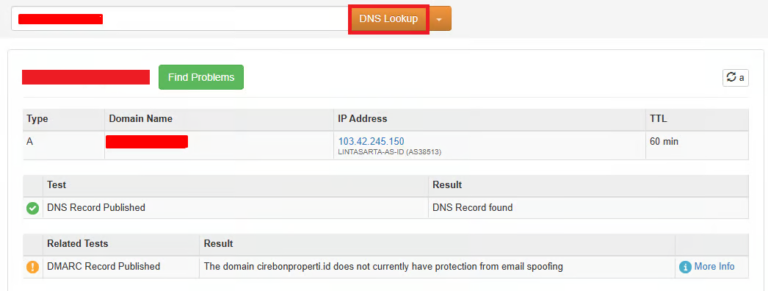
Task: Open the More Info link
Action: click(x=714, y=267)
